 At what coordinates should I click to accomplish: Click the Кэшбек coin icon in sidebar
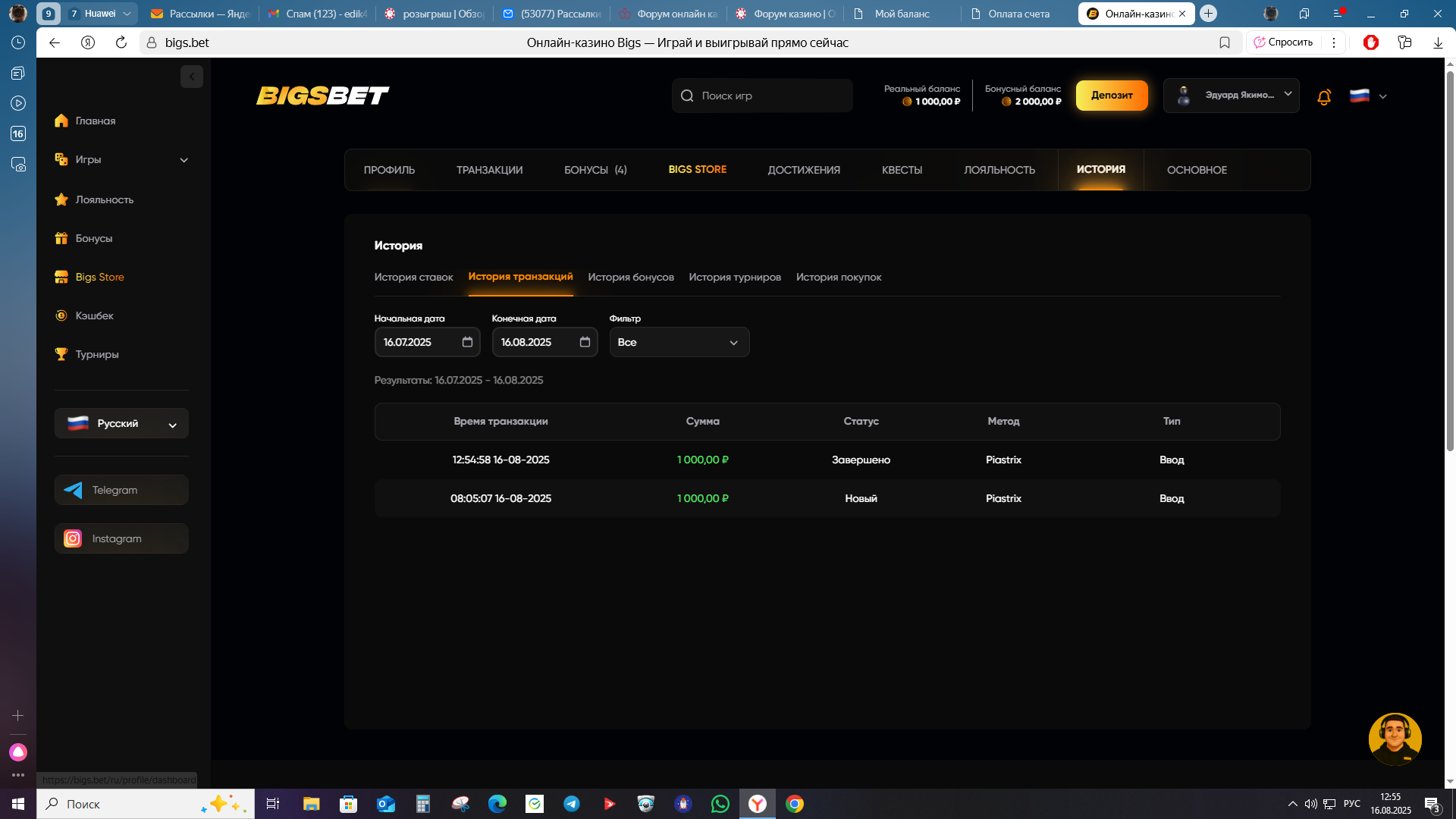(x=61, y=315)
